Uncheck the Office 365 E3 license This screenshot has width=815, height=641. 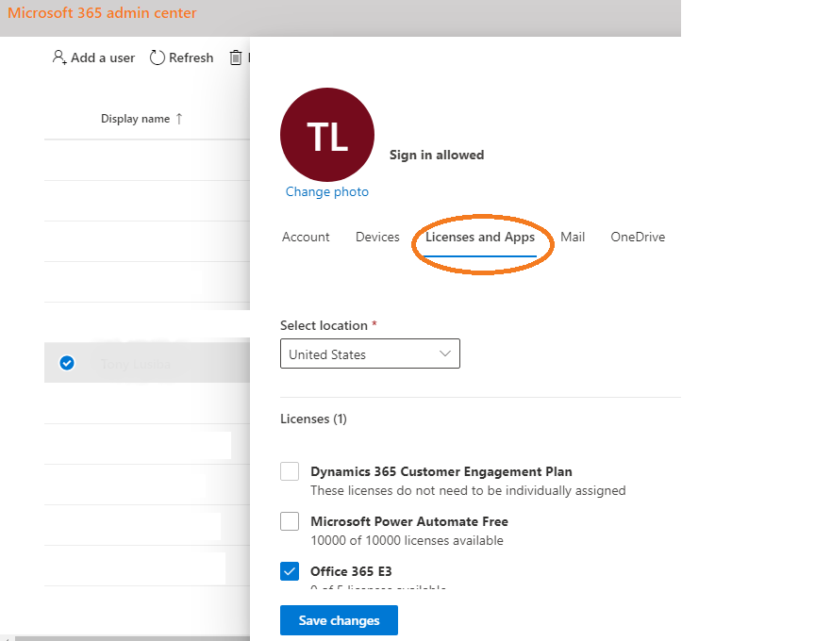[290, 571]
